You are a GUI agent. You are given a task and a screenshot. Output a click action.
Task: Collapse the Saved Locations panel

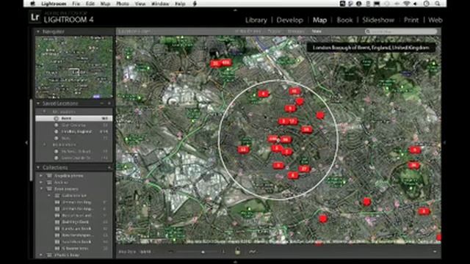tap(38, 103)
